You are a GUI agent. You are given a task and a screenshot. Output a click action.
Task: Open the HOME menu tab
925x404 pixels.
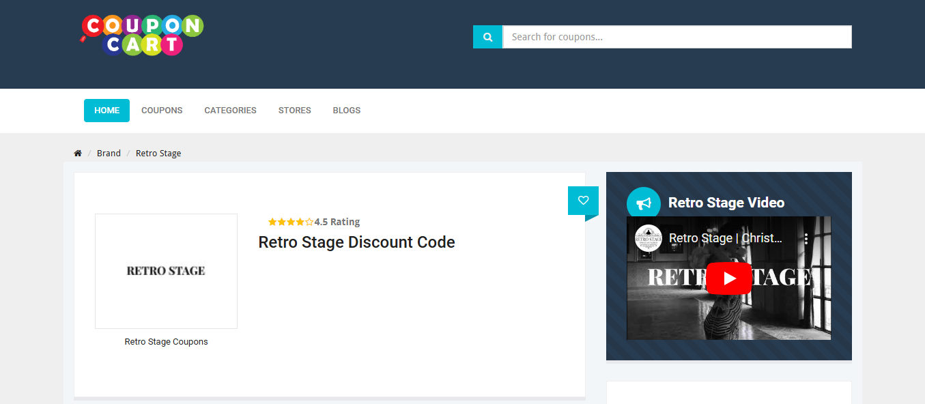click(x=106, y=111)
